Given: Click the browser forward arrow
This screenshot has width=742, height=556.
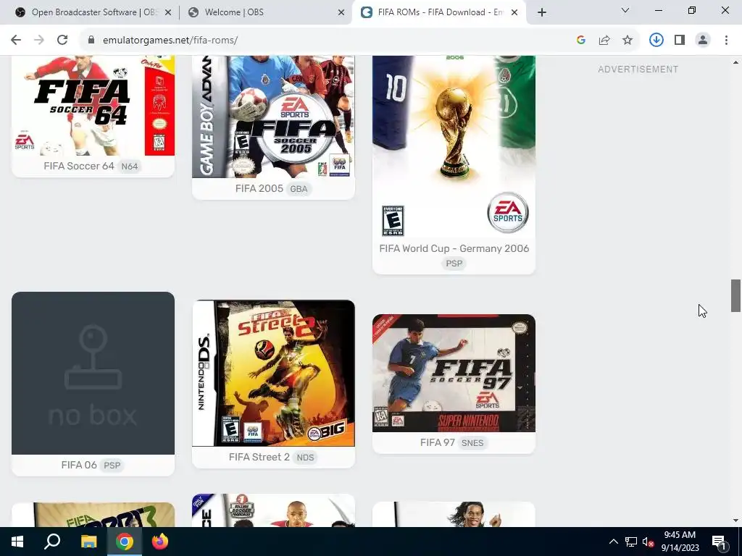Looking at the screenshot, I should click(x=39, y=41).
